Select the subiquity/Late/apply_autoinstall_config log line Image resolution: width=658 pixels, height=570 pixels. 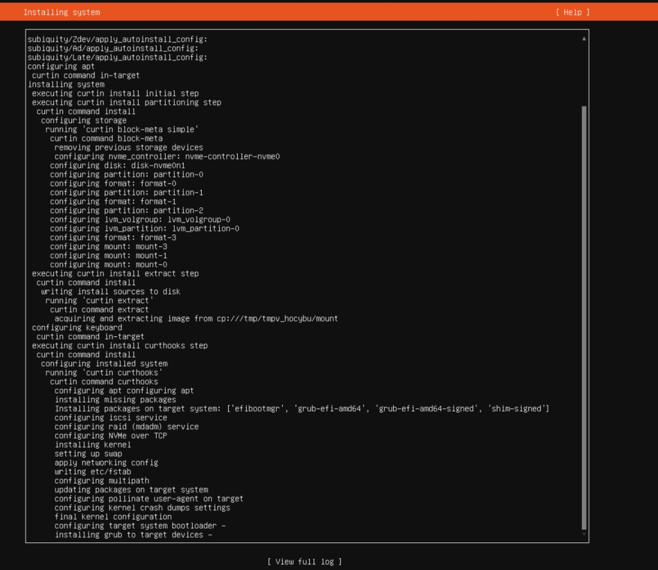click(118, 57)
